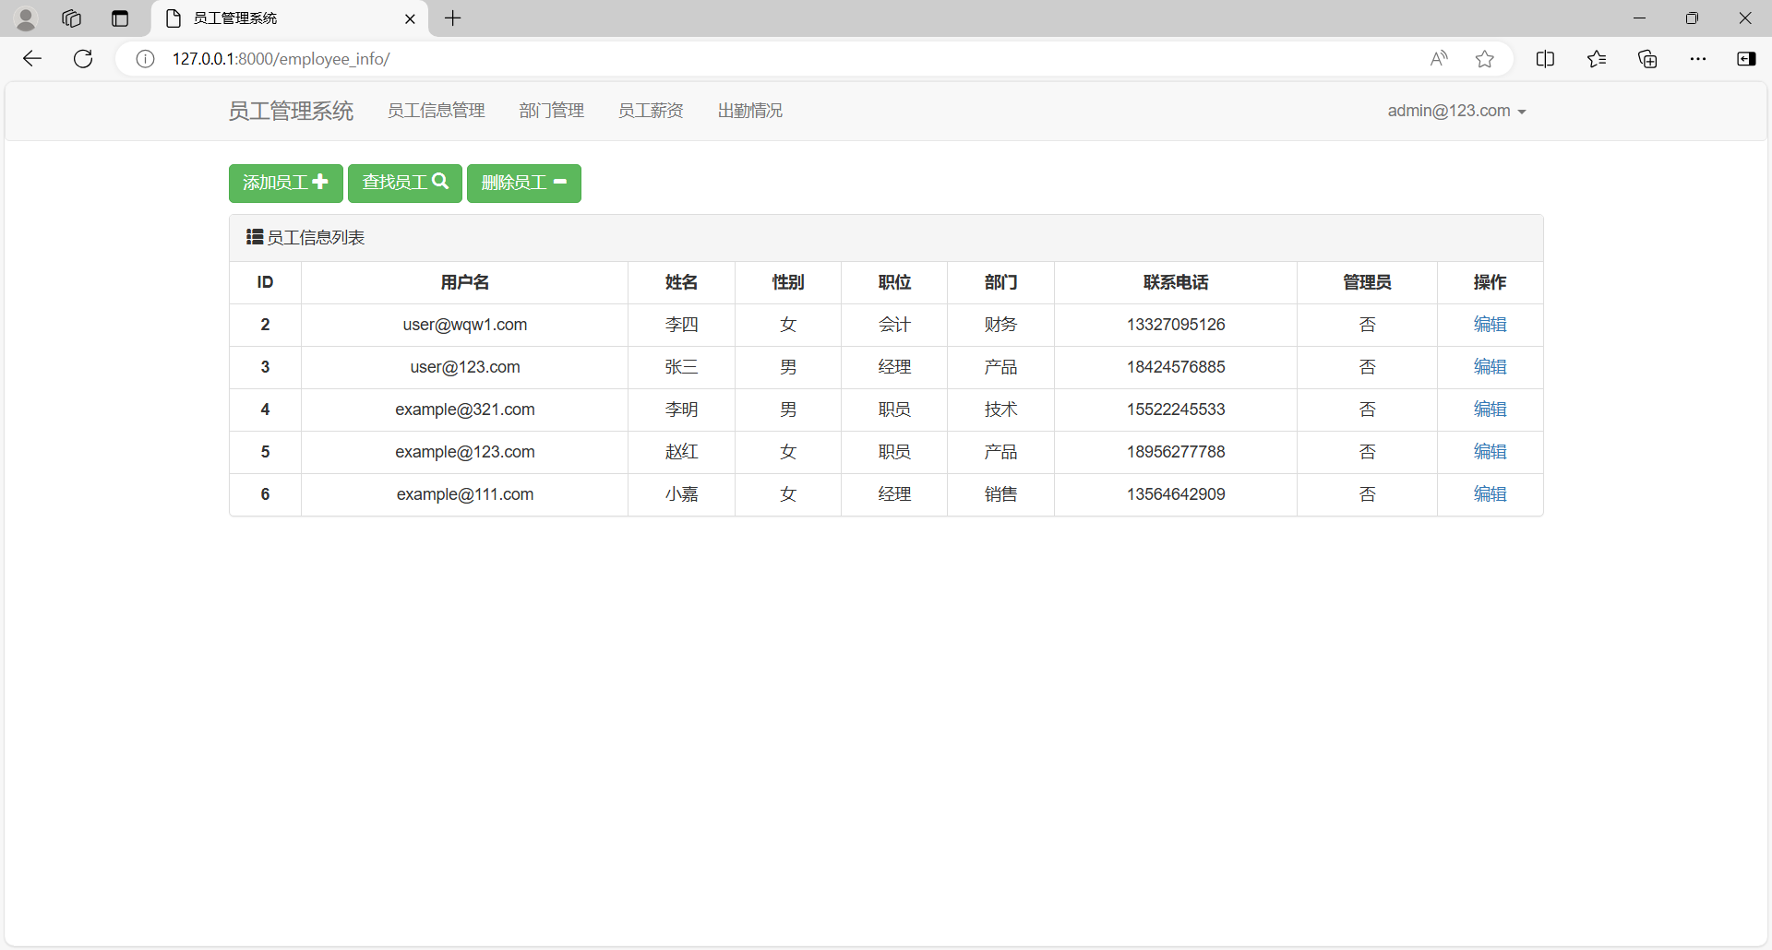Open split screen icon
This screenshot has height=950, width=1772.
click(x=1545, y=59)
